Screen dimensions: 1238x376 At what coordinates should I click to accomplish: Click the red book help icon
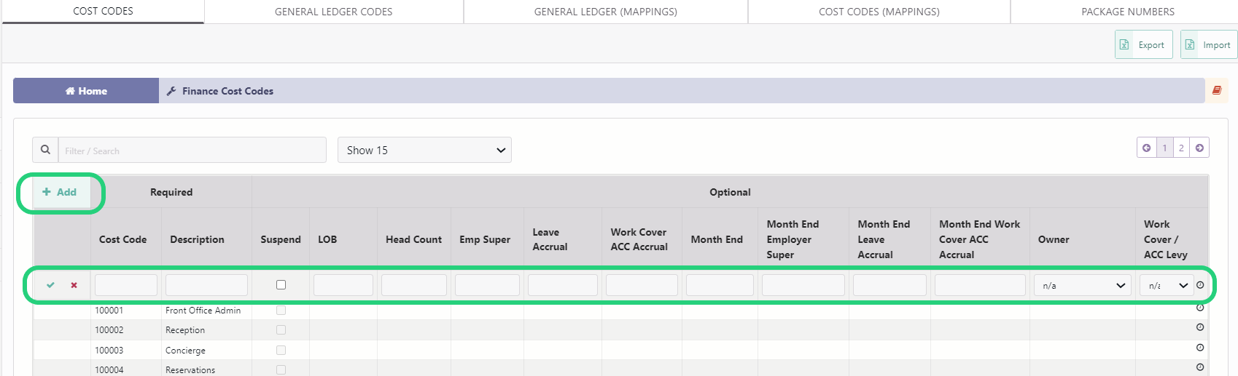coord(1216,91)
